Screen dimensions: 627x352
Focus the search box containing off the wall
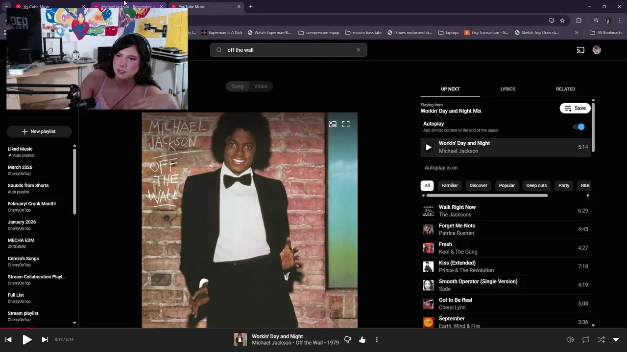coord(289,50)
